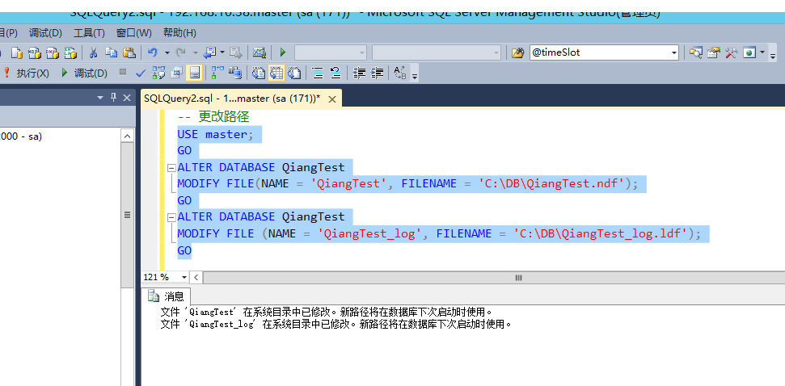Toggle the highlighted Results to Grid button
785x386 pixels.
(275, 73)
